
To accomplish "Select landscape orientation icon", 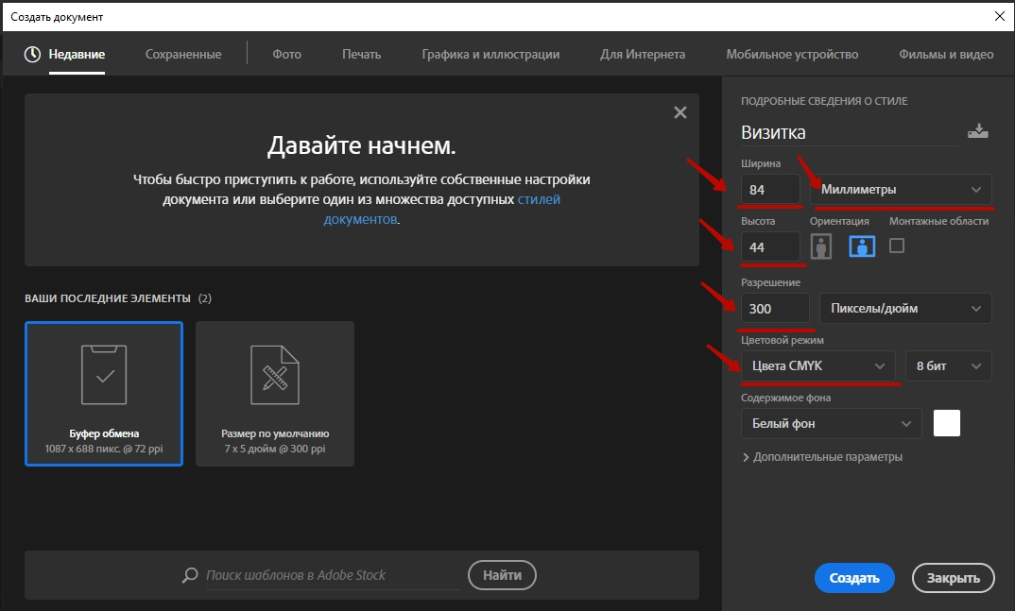I will 861,246.
